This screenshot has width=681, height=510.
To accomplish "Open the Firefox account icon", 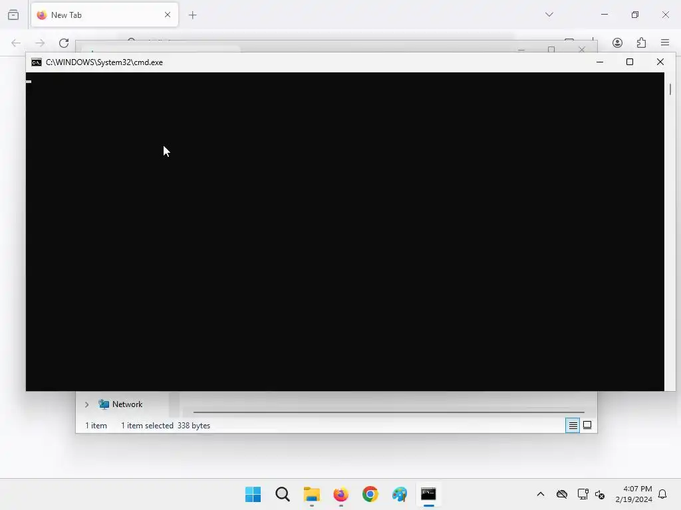I will [x=617, y=42].
